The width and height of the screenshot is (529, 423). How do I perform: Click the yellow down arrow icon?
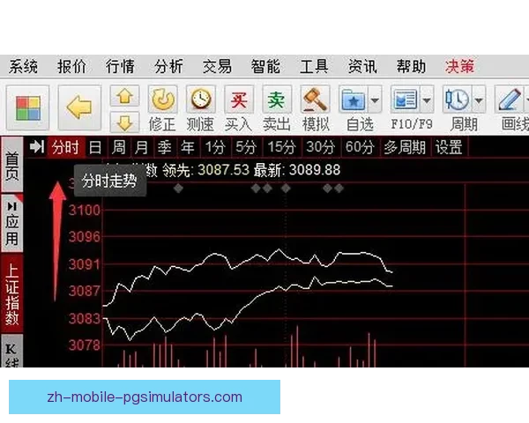(x=124, y=122)
